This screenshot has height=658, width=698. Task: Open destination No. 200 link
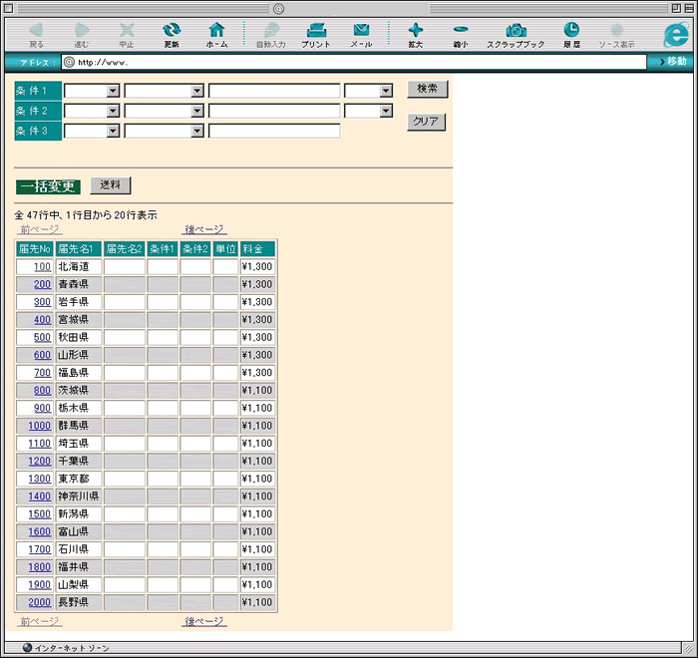[42, 284]
